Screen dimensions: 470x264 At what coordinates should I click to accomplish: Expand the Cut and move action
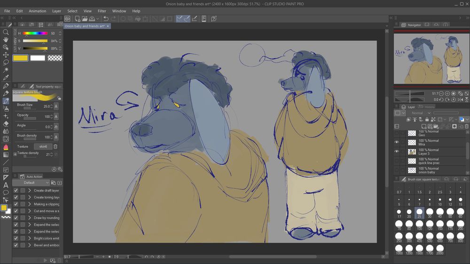[29, 211]
